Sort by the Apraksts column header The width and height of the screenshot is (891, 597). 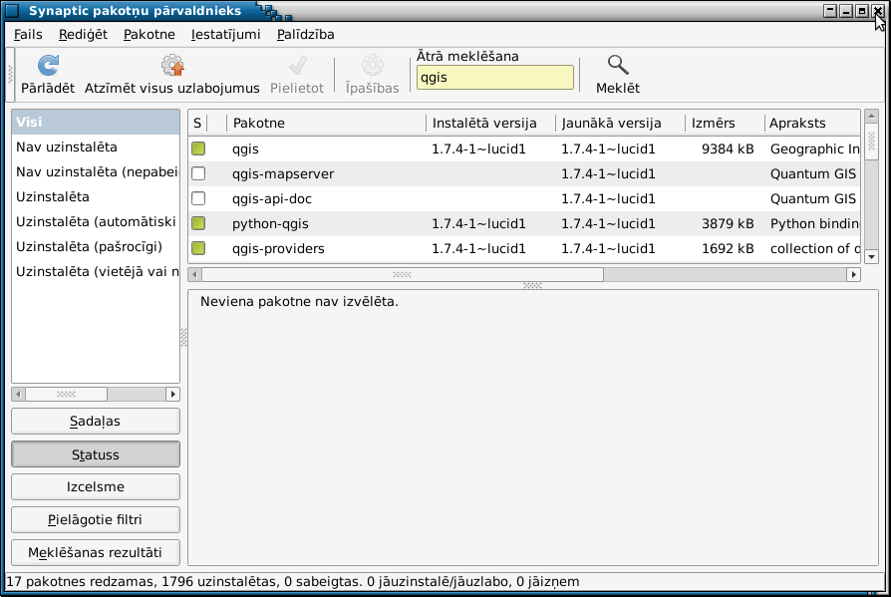812,123
